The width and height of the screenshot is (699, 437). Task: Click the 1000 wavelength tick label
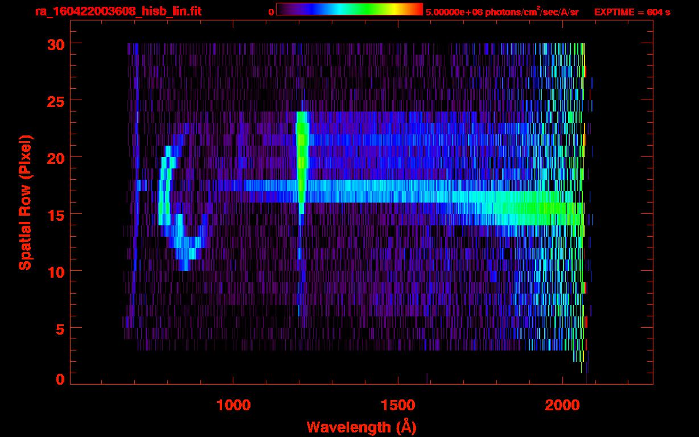pyautogui.click(x=234, y=405)
